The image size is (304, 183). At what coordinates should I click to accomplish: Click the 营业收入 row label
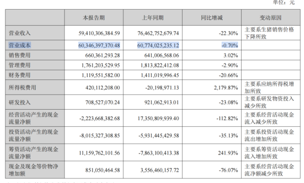click(20, 33)
